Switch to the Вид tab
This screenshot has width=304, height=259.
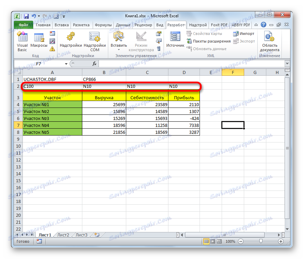click(x=160, y=25)
